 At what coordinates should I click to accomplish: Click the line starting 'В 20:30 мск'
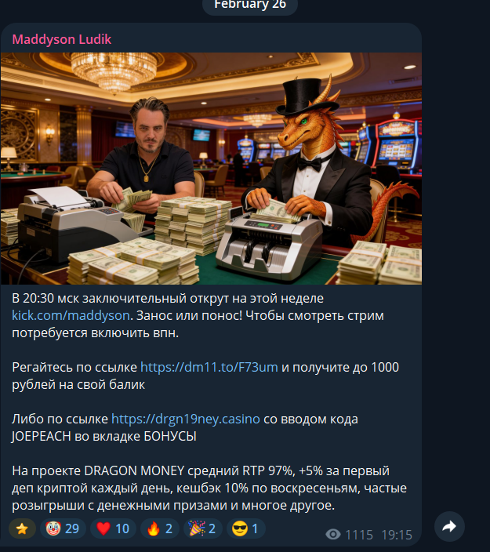point(168,298)
